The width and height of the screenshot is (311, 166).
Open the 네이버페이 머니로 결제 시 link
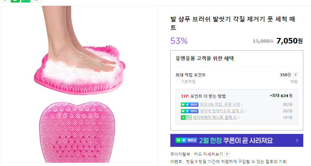[x=215, y=118]
